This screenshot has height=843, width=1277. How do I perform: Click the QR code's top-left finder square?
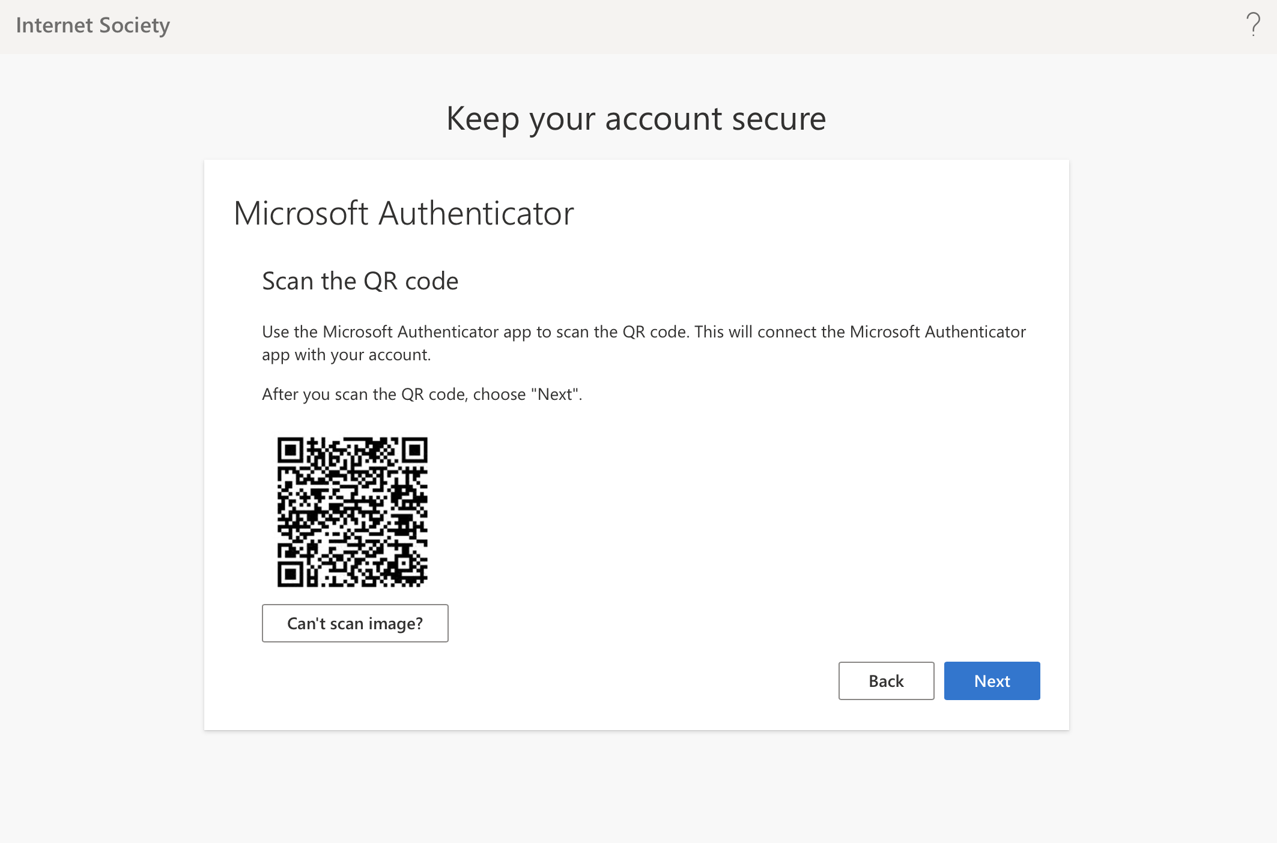[291, 450]
